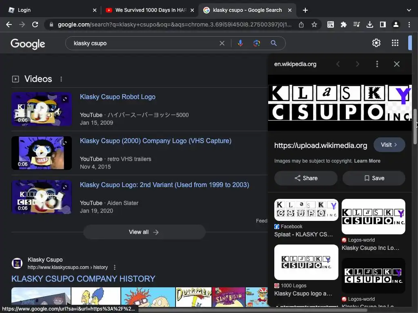Screen dimensions: 418x313
Task: Toggle the browser side panel
Action: point(383,25)
